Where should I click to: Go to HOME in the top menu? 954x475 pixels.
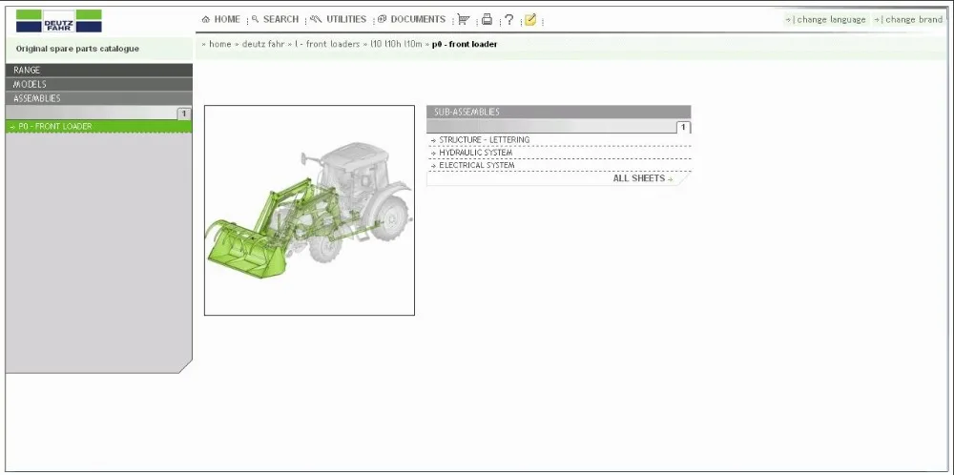221,19
